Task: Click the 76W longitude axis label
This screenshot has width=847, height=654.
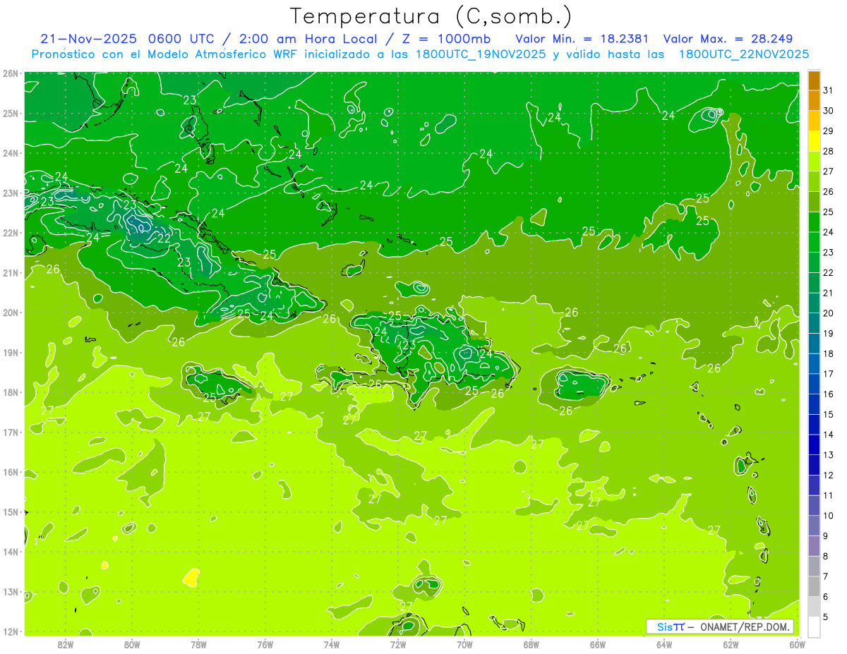Action: click(x=265, y=644)
